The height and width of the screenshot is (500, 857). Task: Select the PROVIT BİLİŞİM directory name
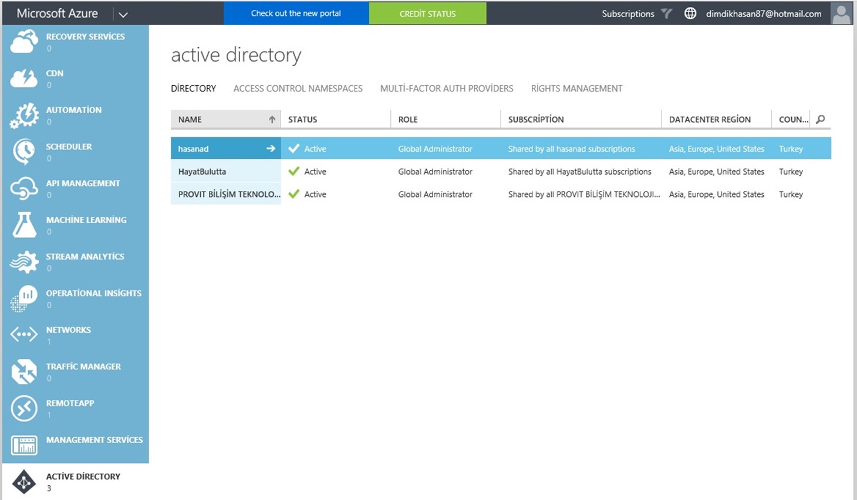pos(229,194)
